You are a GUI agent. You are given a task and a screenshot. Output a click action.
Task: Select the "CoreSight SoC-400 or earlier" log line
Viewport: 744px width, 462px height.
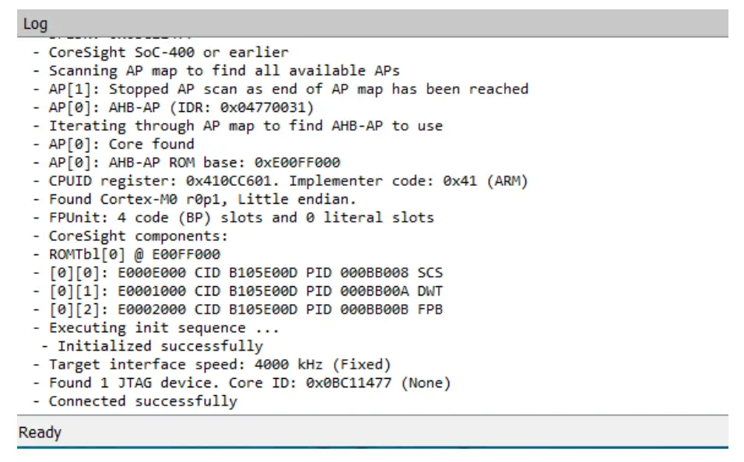[x=167, y=52]
